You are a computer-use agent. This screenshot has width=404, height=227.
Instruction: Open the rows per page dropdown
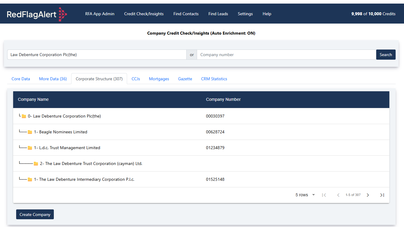coord(305,195)
